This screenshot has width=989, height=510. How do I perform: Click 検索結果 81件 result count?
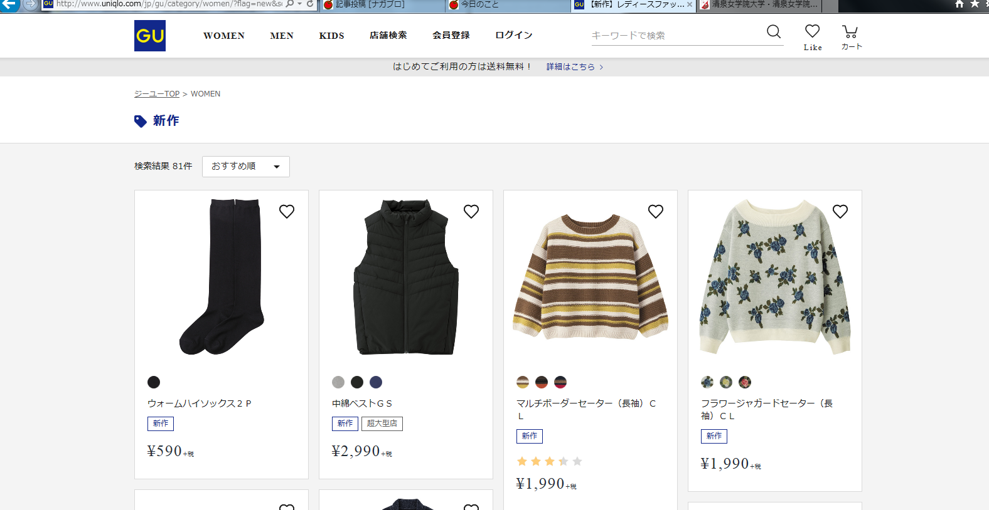163,166
